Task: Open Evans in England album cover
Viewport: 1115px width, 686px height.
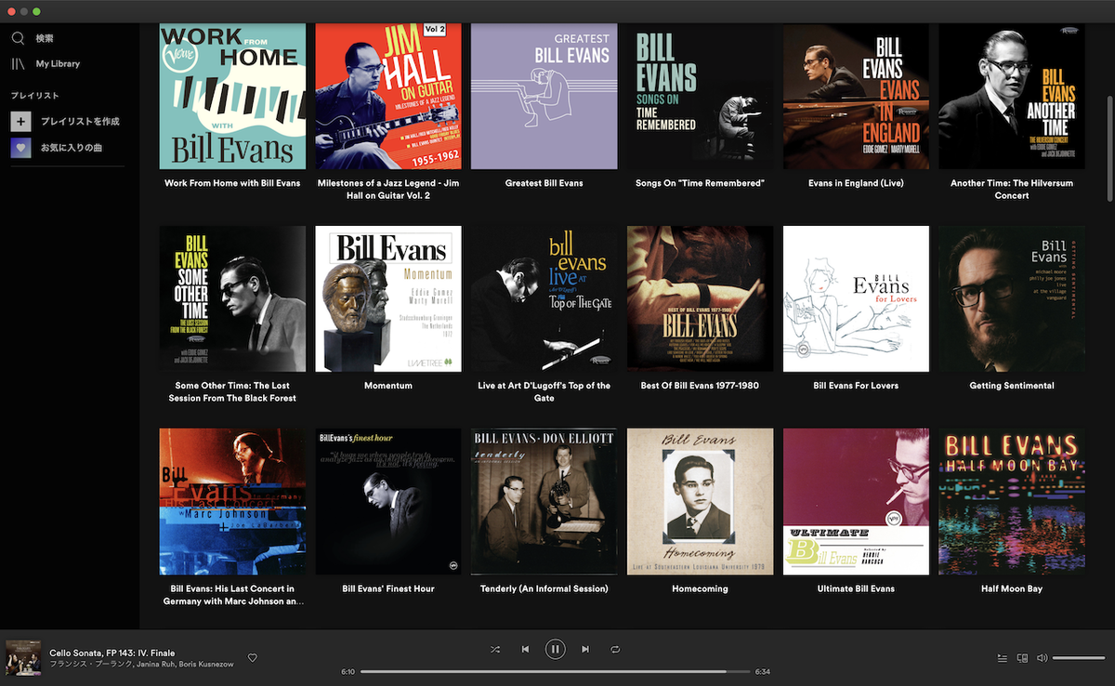Action: tap(856, 96)
